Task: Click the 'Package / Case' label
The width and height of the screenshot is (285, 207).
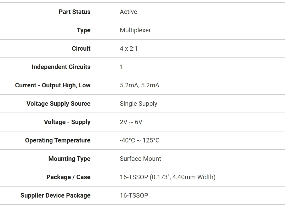Action: (x=68, y=177)
